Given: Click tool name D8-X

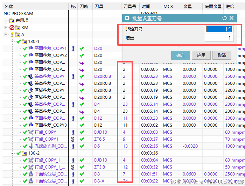Looking at the screenshot, I should pyautogui.click(x=99, y=181).
